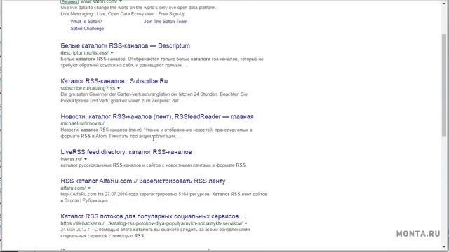
Task: Click the lifehacker.ru katalog-rss-potokov URL text
Action: click(x=152, y=223)
